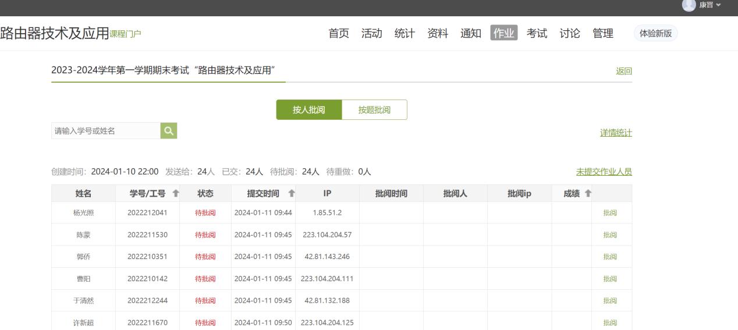Click the 体验新版 button

tap(655, 34)
